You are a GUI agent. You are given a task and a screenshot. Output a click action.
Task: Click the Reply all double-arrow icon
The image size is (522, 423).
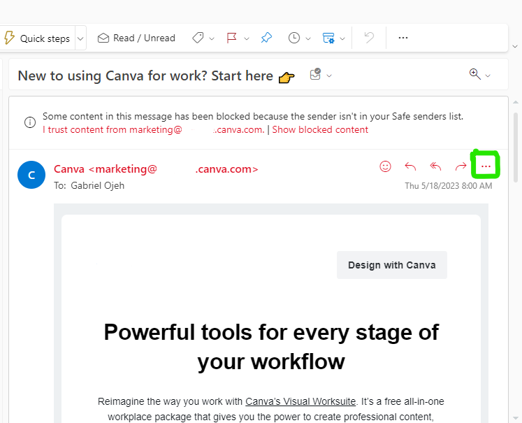[x=435, y=166]
